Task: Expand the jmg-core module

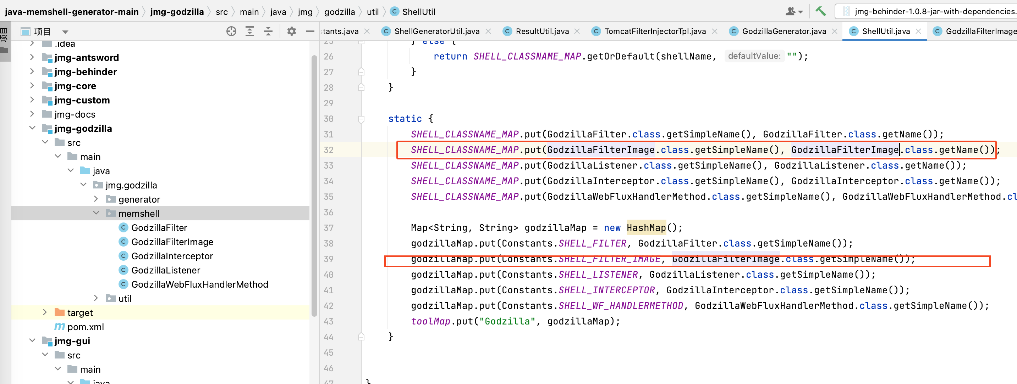Action: pyautogui.click(x=32, y=86)
